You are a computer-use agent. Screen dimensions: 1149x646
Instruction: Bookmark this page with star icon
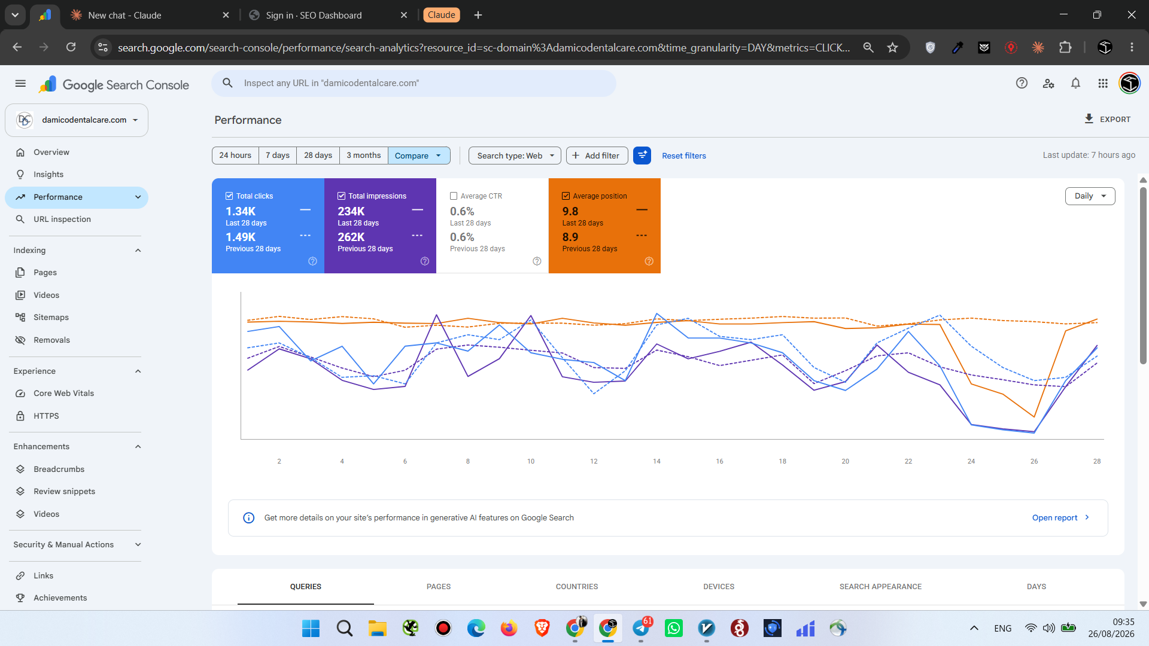(x=892, y=47)
